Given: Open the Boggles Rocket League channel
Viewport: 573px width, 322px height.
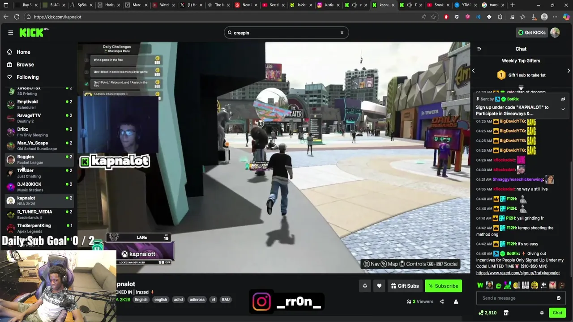Looking at the screenshot, I should point(38,160).
